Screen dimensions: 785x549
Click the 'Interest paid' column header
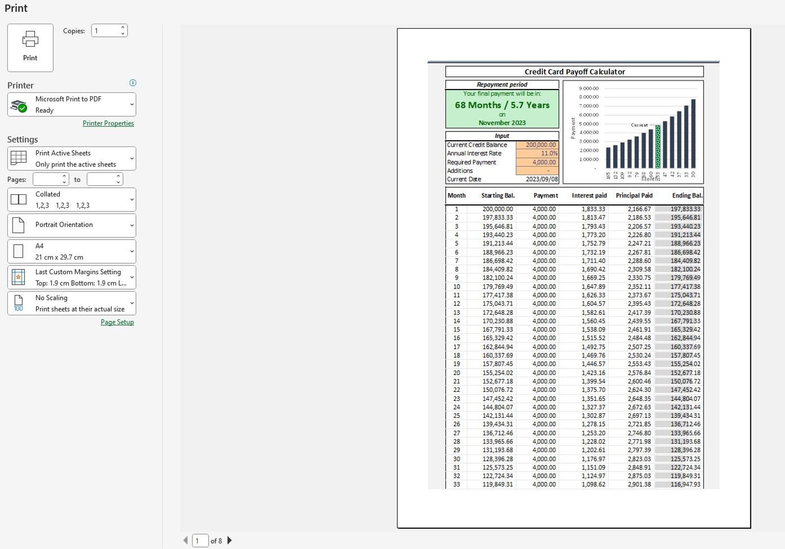pyautogui.click(x=589, y=196)
